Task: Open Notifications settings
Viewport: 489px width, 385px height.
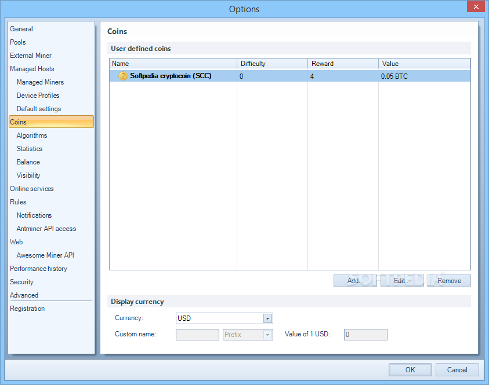Action: pyautogui.click(x=34, y=216)
